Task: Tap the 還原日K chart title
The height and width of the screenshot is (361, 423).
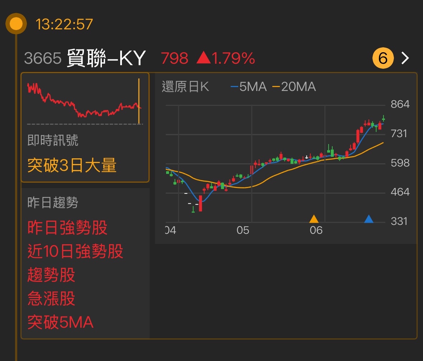Action: click(185, 87)
